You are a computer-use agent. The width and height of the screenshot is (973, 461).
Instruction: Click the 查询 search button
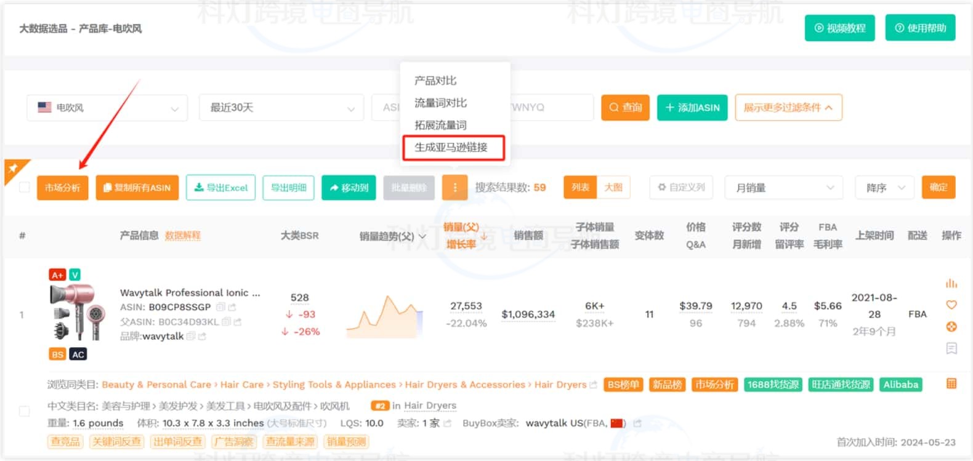[626, 108]
